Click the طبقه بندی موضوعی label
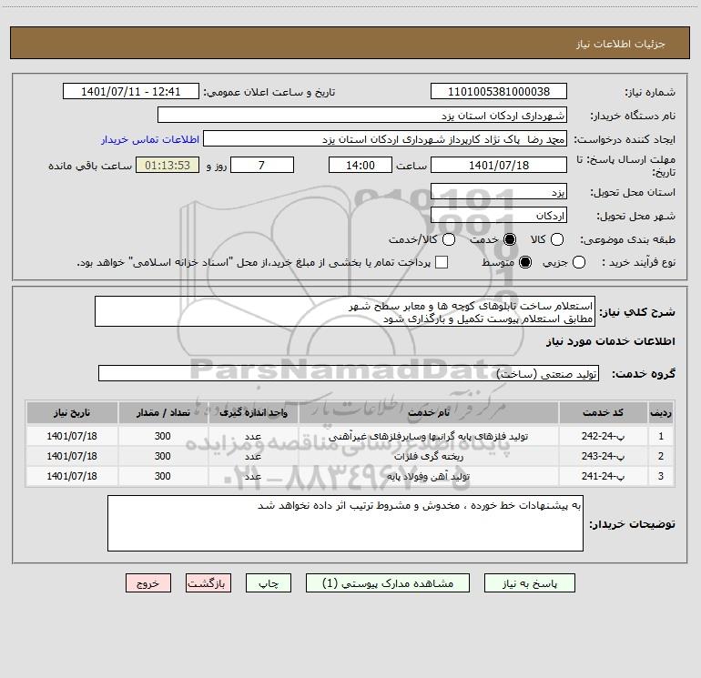The image size is (701, 678). tap(627, 239)
